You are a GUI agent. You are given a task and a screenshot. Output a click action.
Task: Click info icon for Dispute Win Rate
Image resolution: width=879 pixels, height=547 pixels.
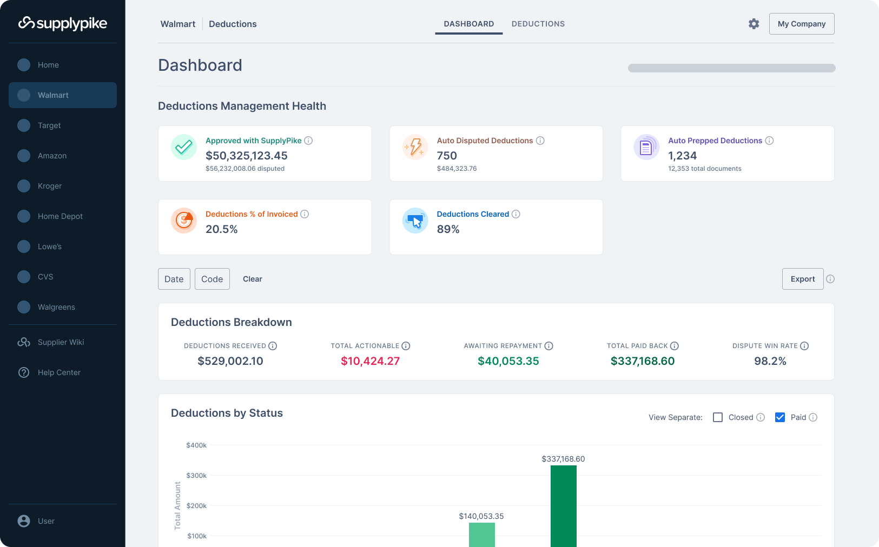click(x=804, y=346)
